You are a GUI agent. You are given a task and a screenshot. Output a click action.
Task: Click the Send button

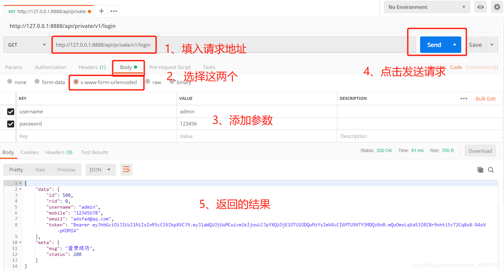coord(434,45)
